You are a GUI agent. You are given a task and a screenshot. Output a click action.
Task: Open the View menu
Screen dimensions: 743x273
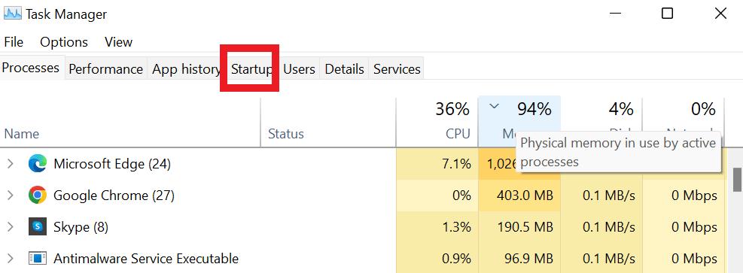coord(118,42)
